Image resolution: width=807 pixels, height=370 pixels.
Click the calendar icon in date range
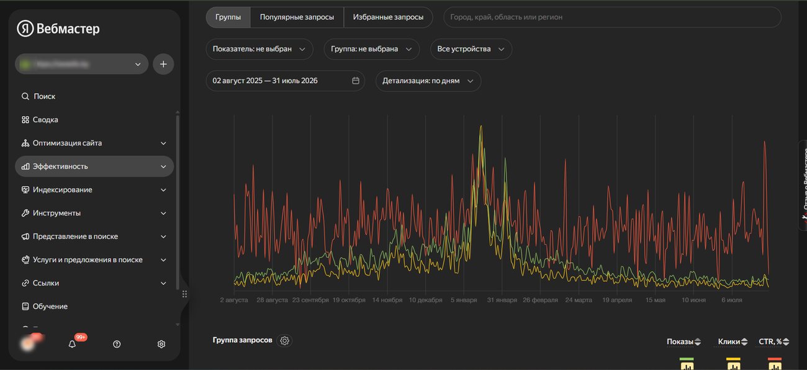(x=356, y=81)
